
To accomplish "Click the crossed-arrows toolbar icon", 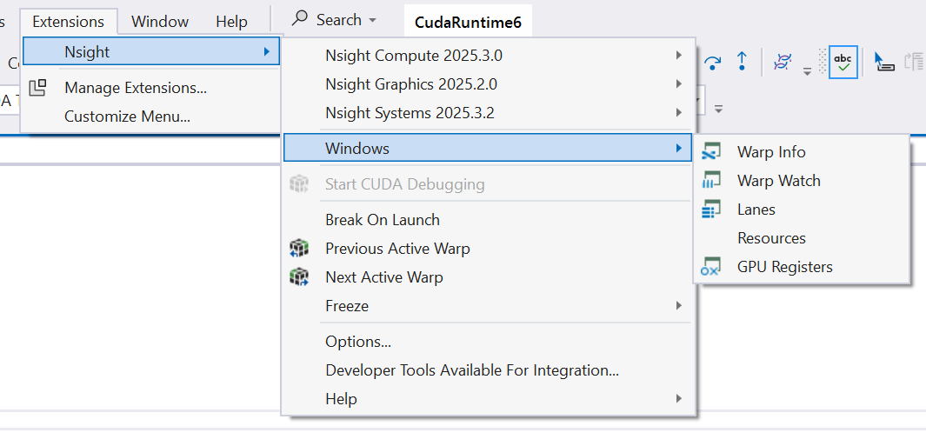I will (783, 62).
